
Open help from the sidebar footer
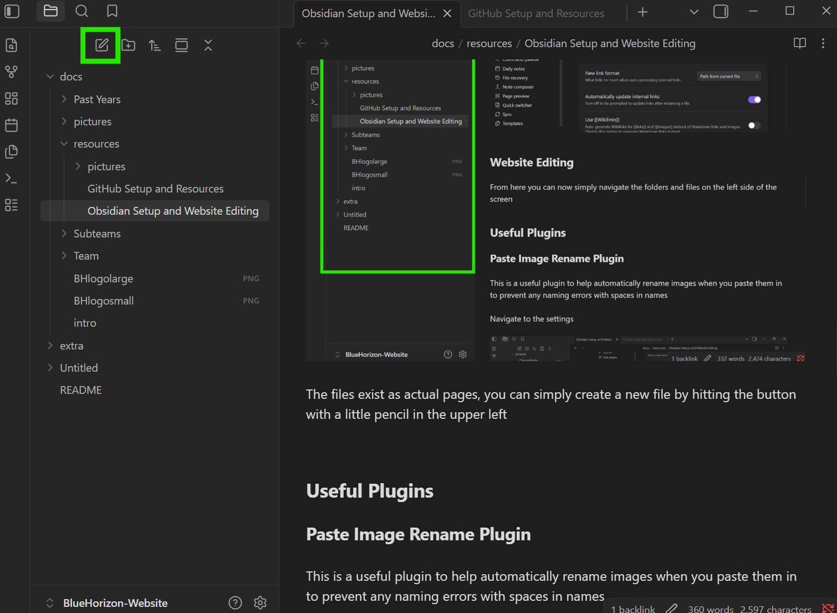(x=236, y=602)
